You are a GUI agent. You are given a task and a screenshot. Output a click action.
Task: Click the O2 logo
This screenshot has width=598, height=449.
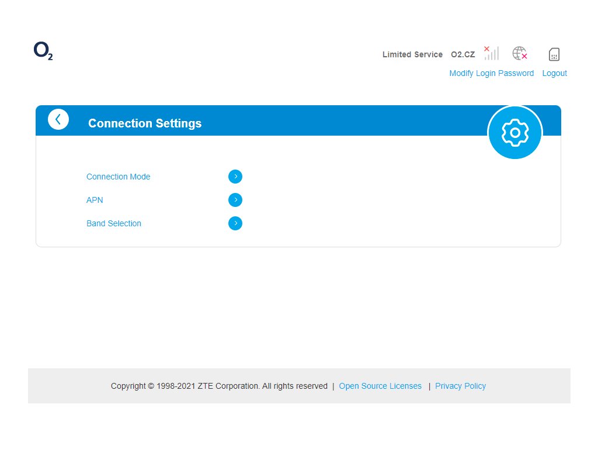point(43,51)
